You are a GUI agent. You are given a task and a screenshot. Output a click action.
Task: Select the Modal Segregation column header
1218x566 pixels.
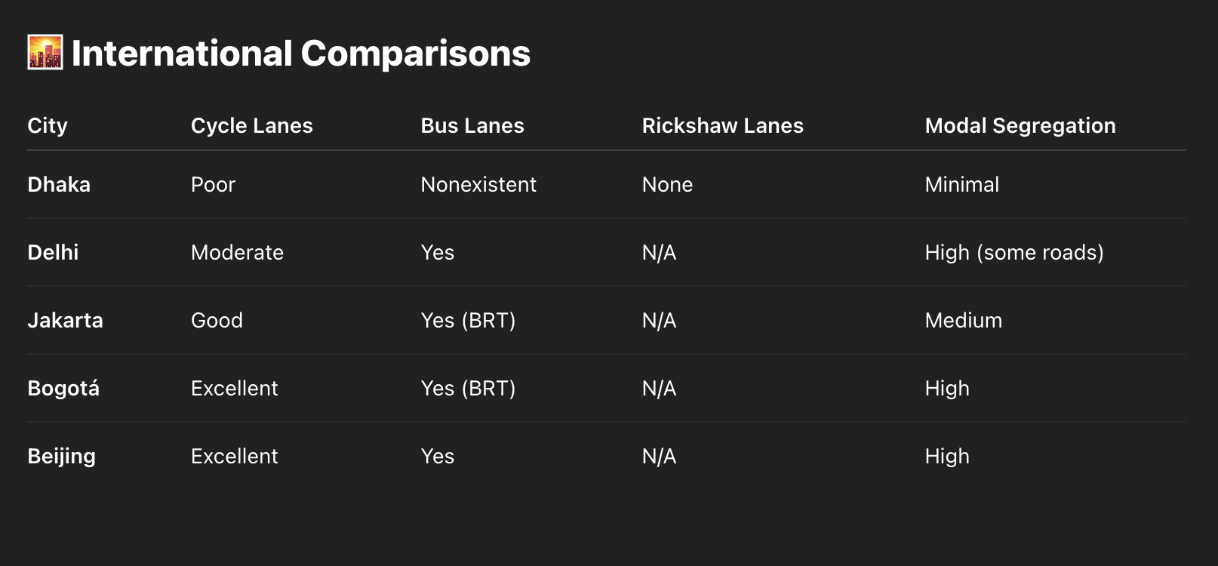point(1020,125)
